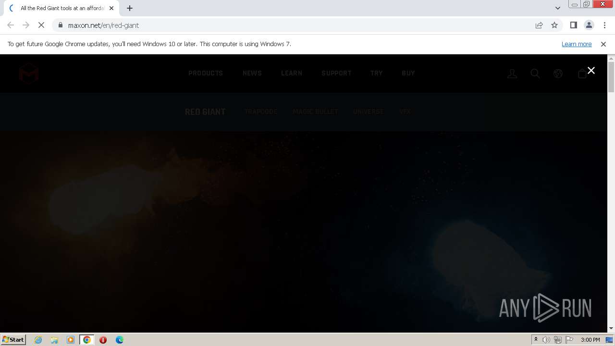
Task: Open the language globe icon
Action: pos(558,74)
